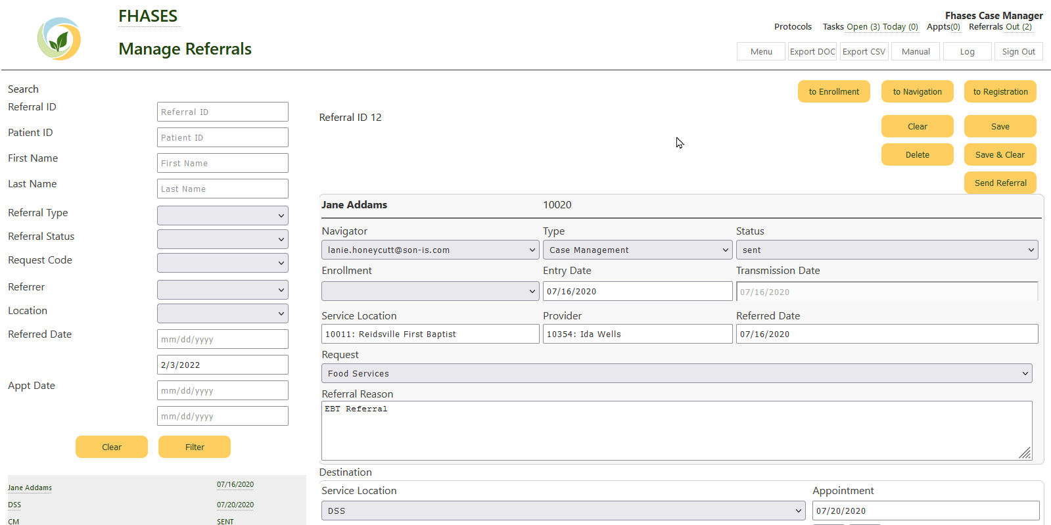Click Save & Clear
Screen dimensions: 1051x525
click(1000, 154)
